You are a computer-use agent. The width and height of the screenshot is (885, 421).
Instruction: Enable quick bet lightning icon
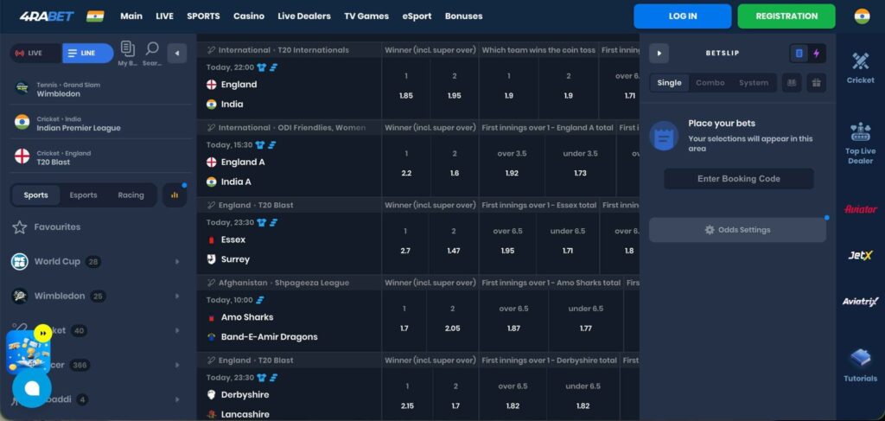tap(816, 54)
